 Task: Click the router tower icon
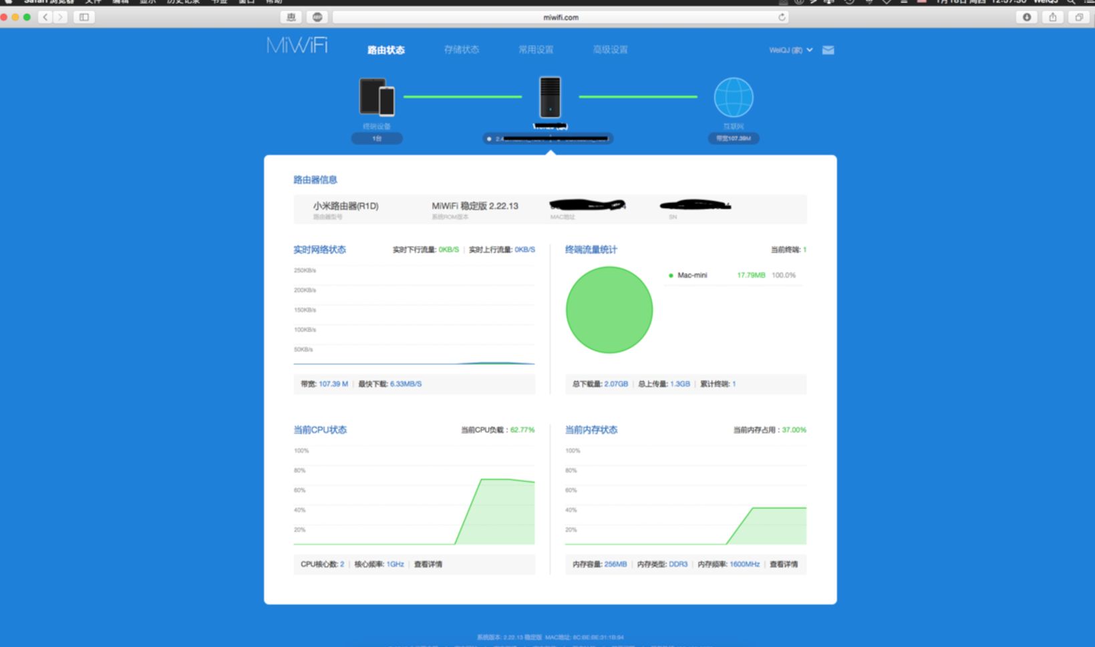coord(550,97)
